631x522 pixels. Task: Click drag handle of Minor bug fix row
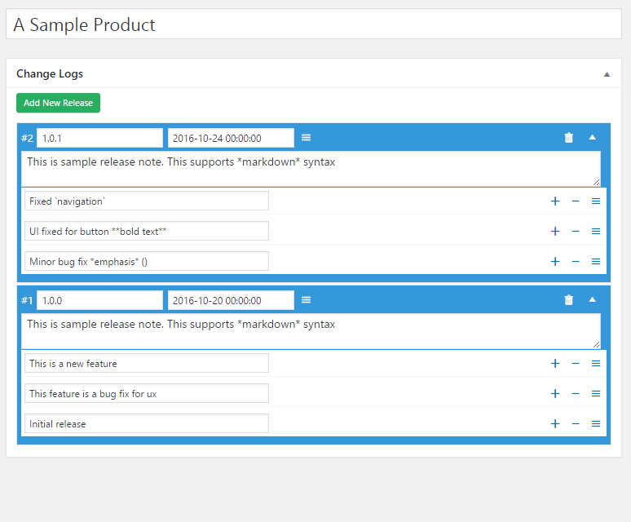click(x=596, y=261)
